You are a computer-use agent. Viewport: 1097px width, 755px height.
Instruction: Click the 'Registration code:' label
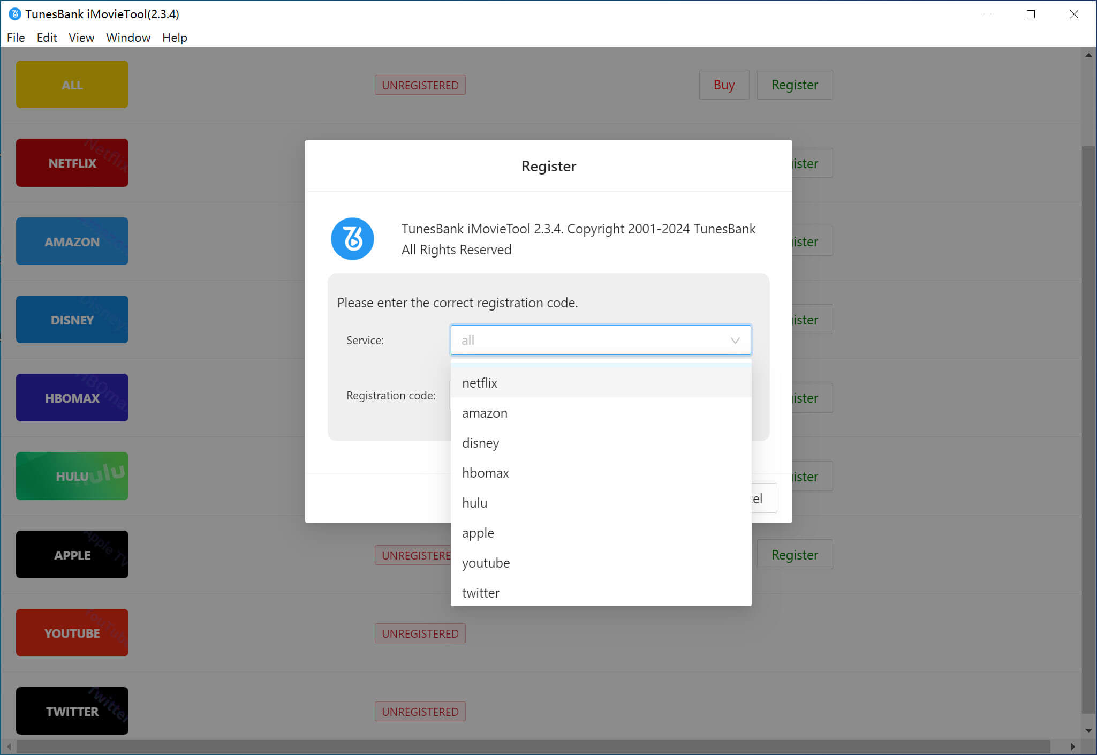391,395
